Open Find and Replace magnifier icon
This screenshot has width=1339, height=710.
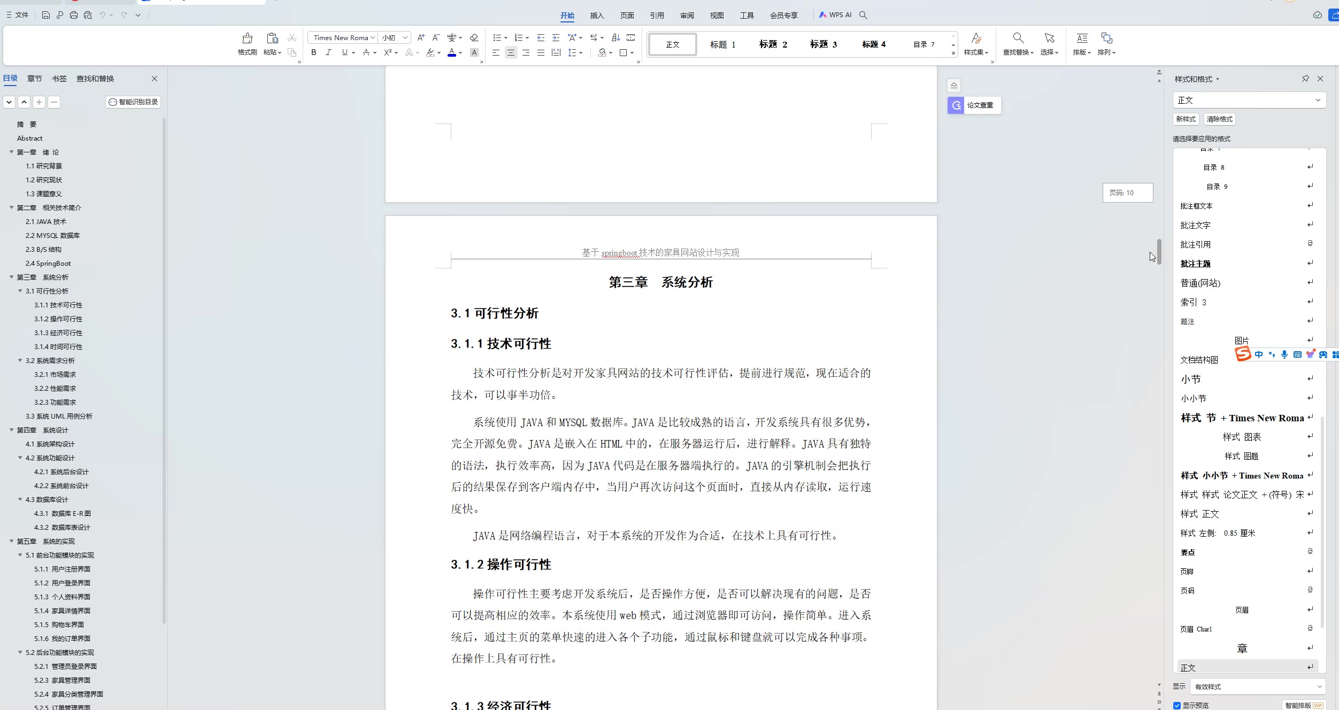pos(1018,38)
